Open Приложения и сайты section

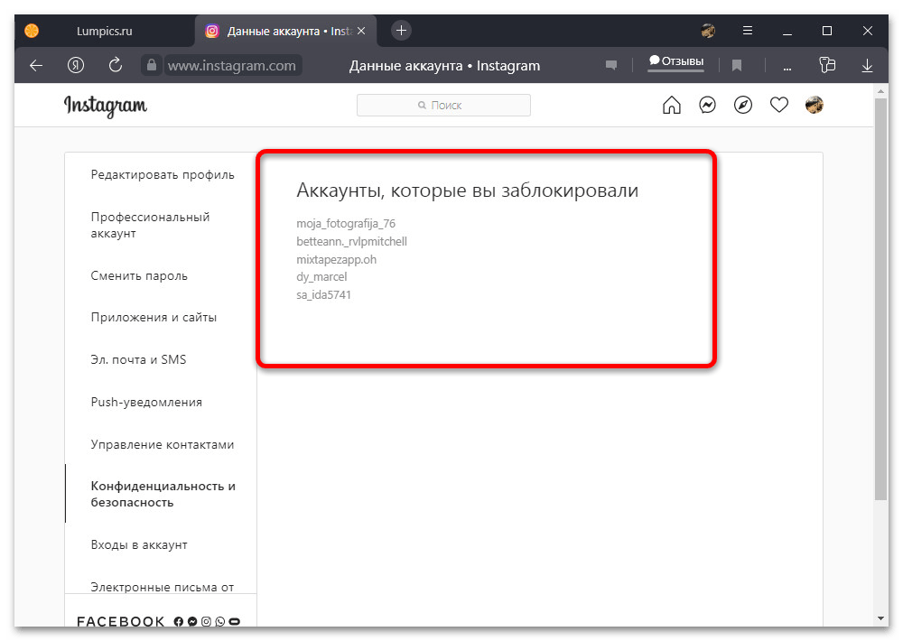click(x=154, y=317)
